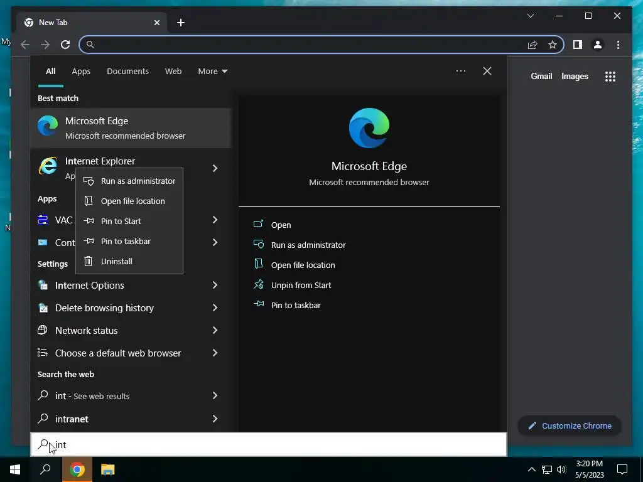Open File Explorer from taskbar
Image resolution: width=643 pixels, height=482 pixels.
click(x=107, y=469)
